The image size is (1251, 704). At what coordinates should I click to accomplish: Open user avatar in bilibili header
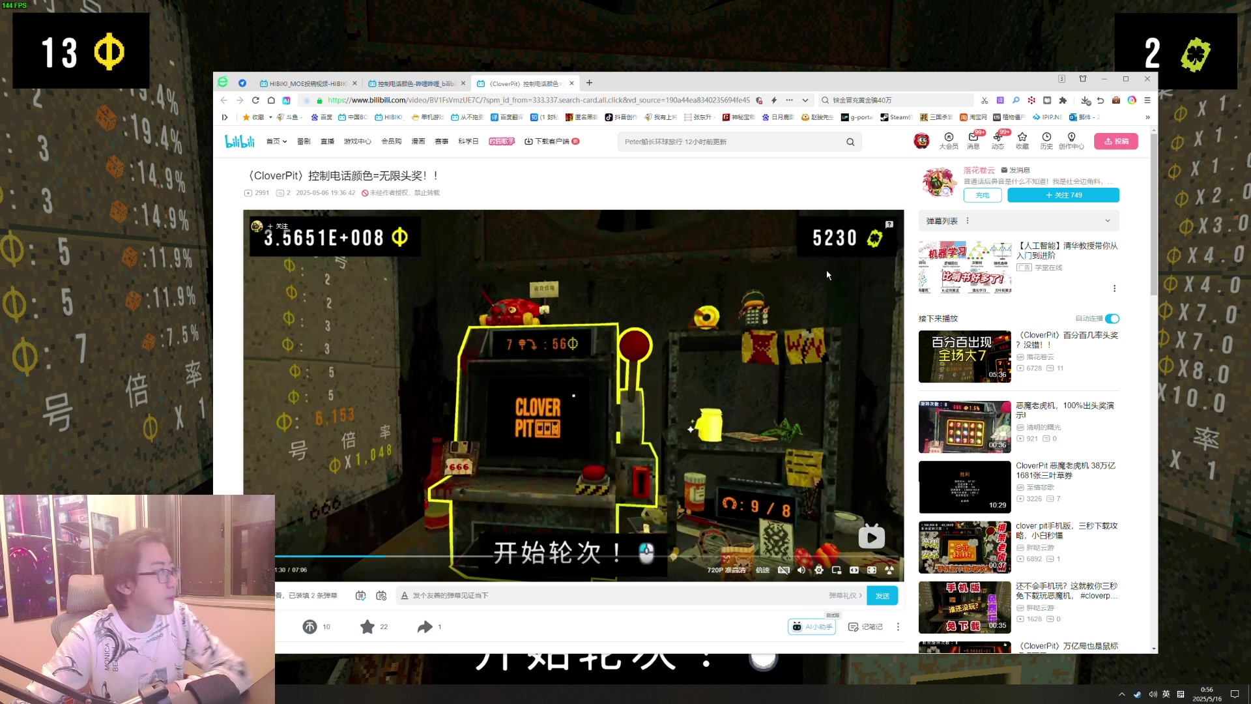[x=921, y=141]
